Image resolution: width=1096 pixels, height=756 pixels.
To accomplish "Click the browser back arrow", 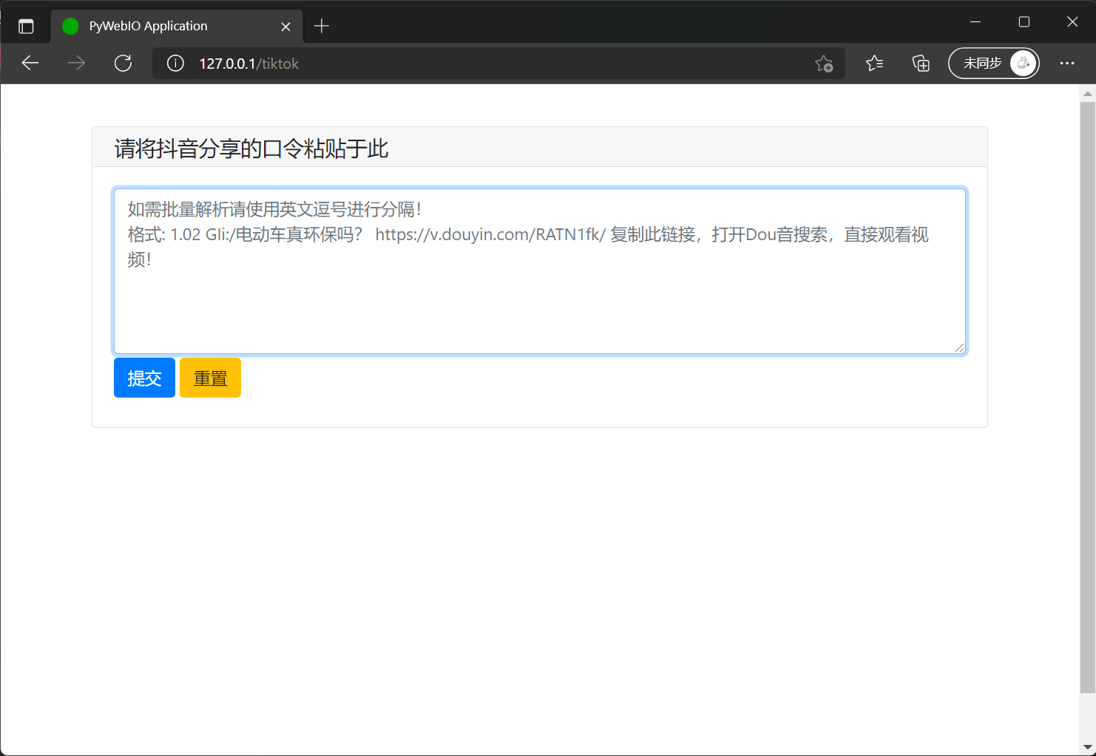I will click(30, 64).
